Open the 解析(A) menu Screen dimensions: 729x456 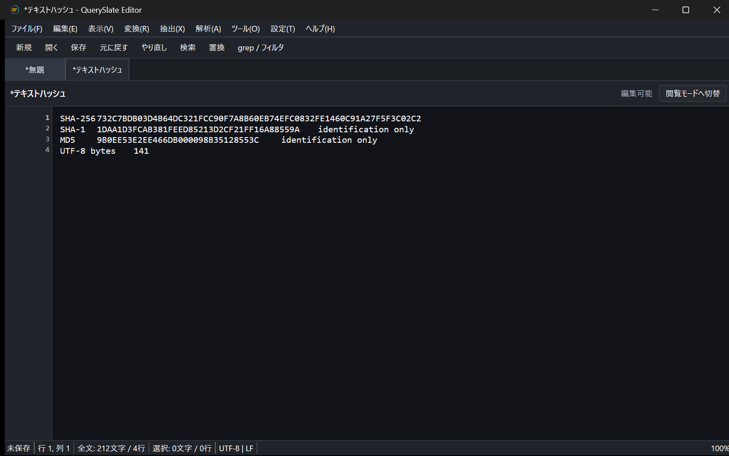point(208,29)
